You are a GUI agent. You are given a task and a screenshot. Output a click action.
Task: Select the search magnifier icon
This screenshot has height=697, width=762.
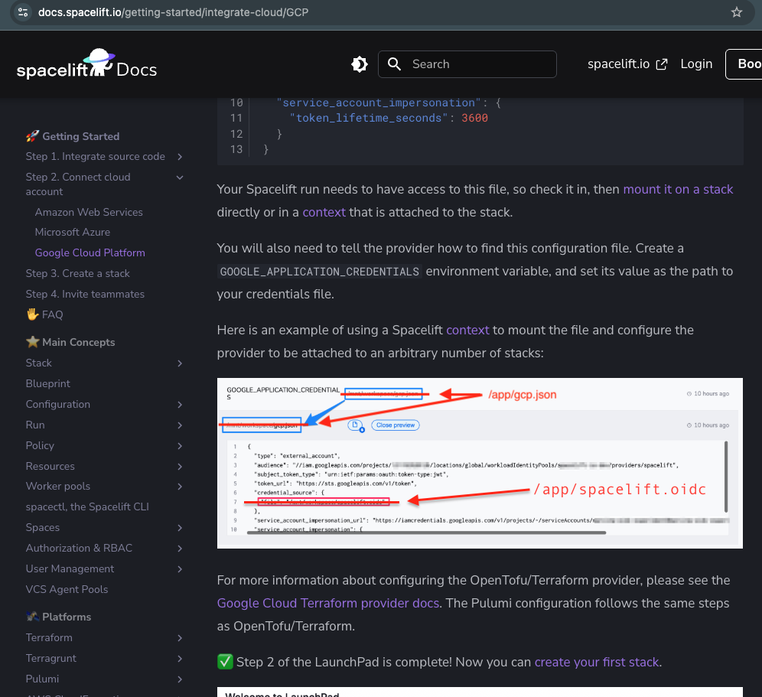tap(394, 64)
